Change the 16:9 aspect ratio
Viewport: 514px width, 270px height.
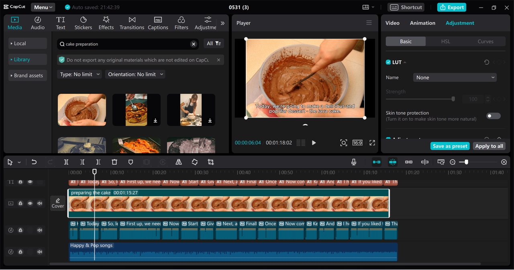click(x=357, y=143)
